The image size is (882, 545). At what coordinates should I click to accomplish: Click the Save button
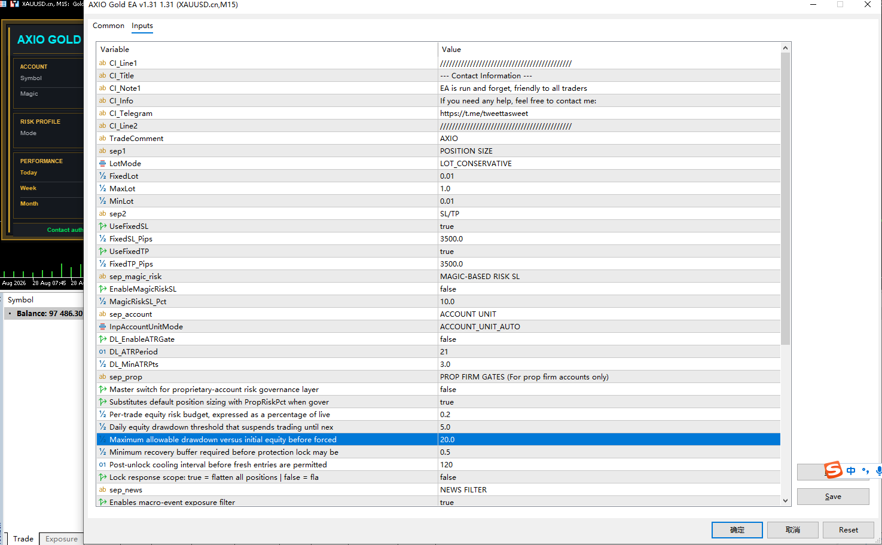click(x=833, y=497)
